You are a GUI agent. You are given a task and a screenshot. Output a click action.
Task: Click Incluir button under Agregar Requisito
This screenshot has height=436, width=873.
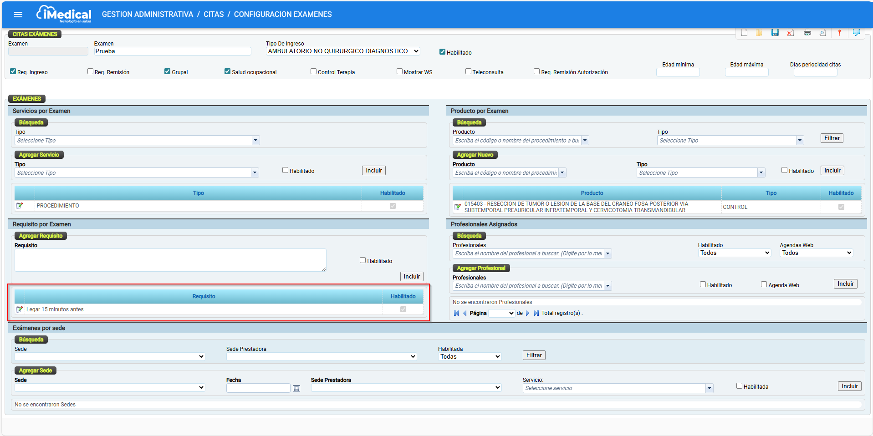(412, 277)
